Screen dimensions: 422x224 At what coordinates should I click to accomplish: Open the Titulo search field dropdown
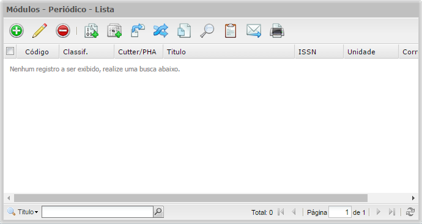click(x=28, y=212)
